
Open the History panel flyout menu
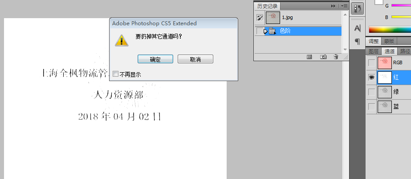tap(344, 6)
